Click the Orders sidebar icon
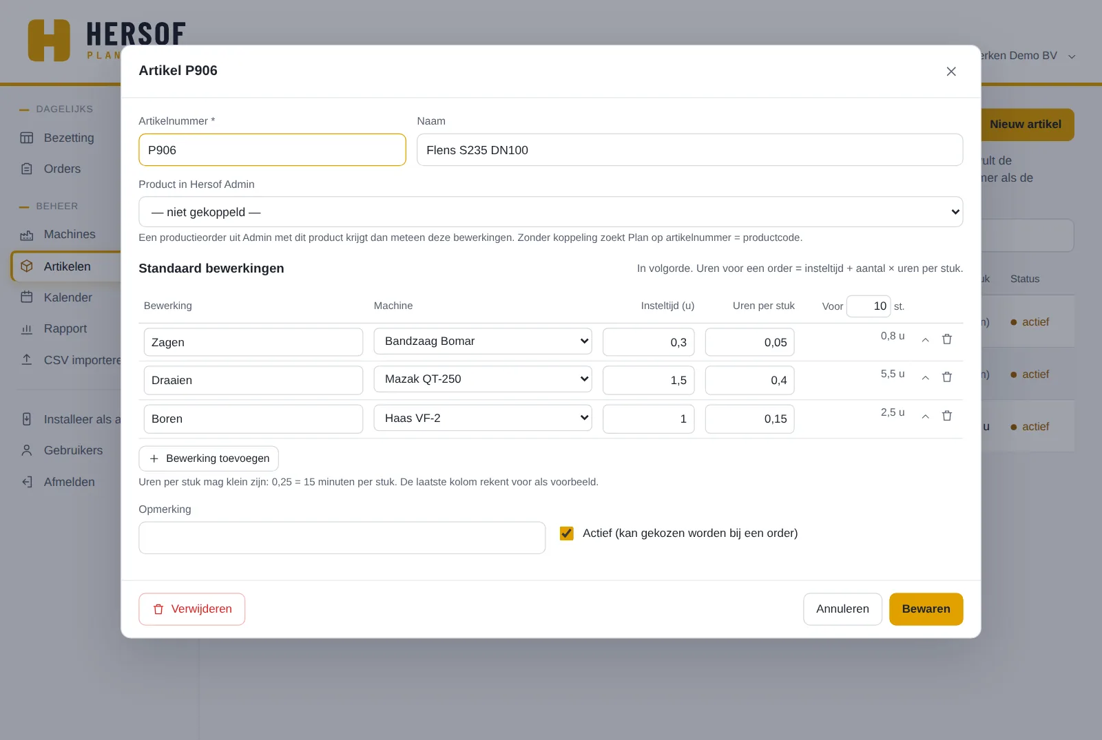 click(x=27, y=169)
